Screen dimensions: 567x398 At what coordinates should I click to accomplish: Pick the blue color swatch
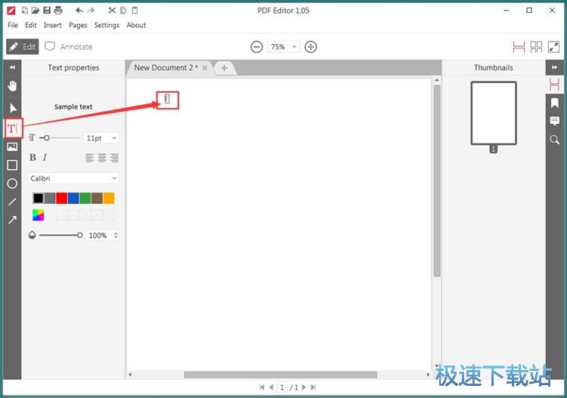point(73,198)
